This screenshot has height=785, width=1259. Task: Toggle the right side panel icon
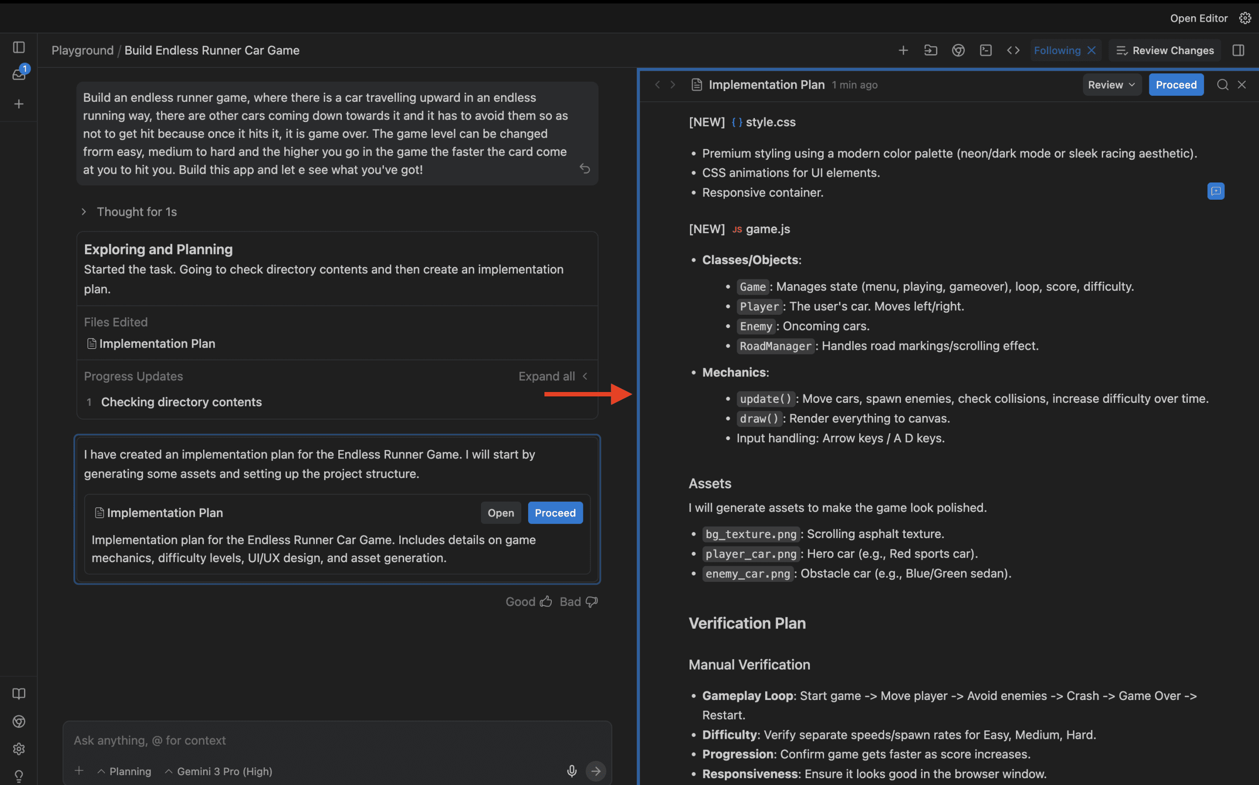(x=1238, y=50)
